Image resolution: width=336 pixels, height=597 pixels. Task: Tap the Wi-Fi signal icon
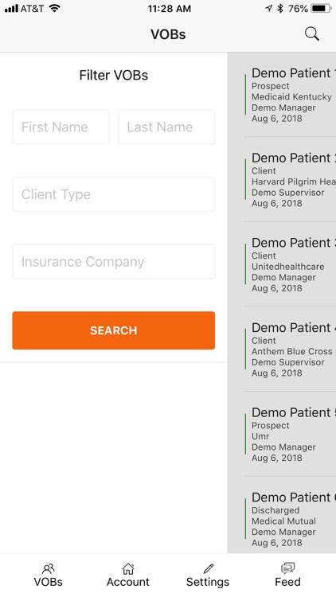point(55,9)
